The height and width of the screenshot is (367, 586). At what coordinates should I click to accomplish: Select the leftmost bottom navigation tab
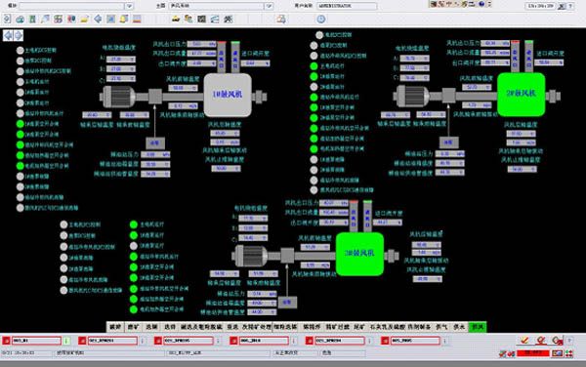[115, 327]
